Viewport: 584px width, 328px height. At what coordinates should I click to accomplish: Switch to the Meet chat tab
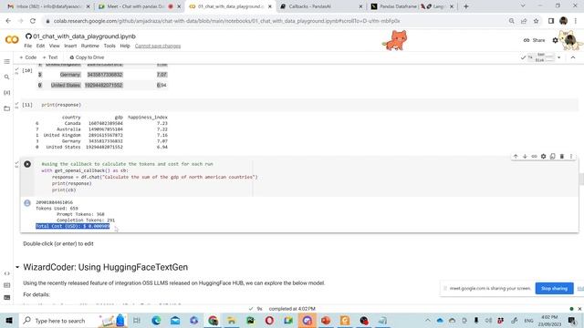click(140, 6)
